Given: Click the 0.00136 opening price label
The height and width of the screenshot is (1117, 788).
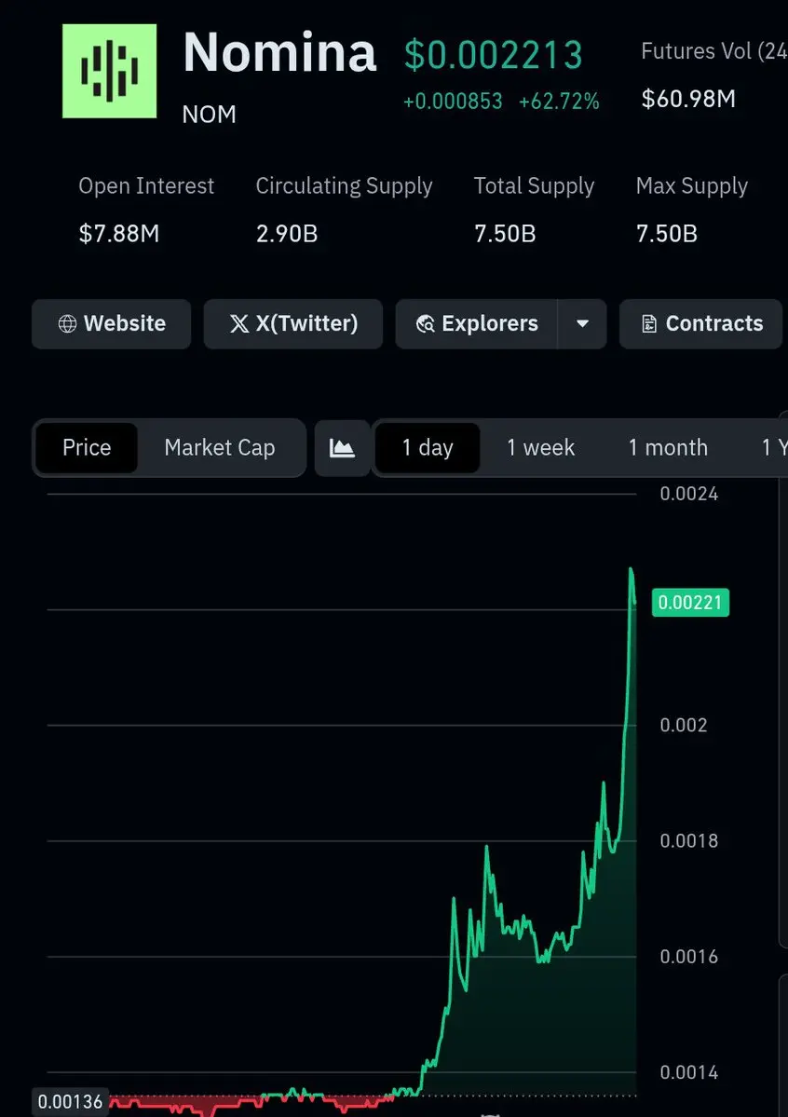Looking at the screenshot, I should (x=70, y=1102).
